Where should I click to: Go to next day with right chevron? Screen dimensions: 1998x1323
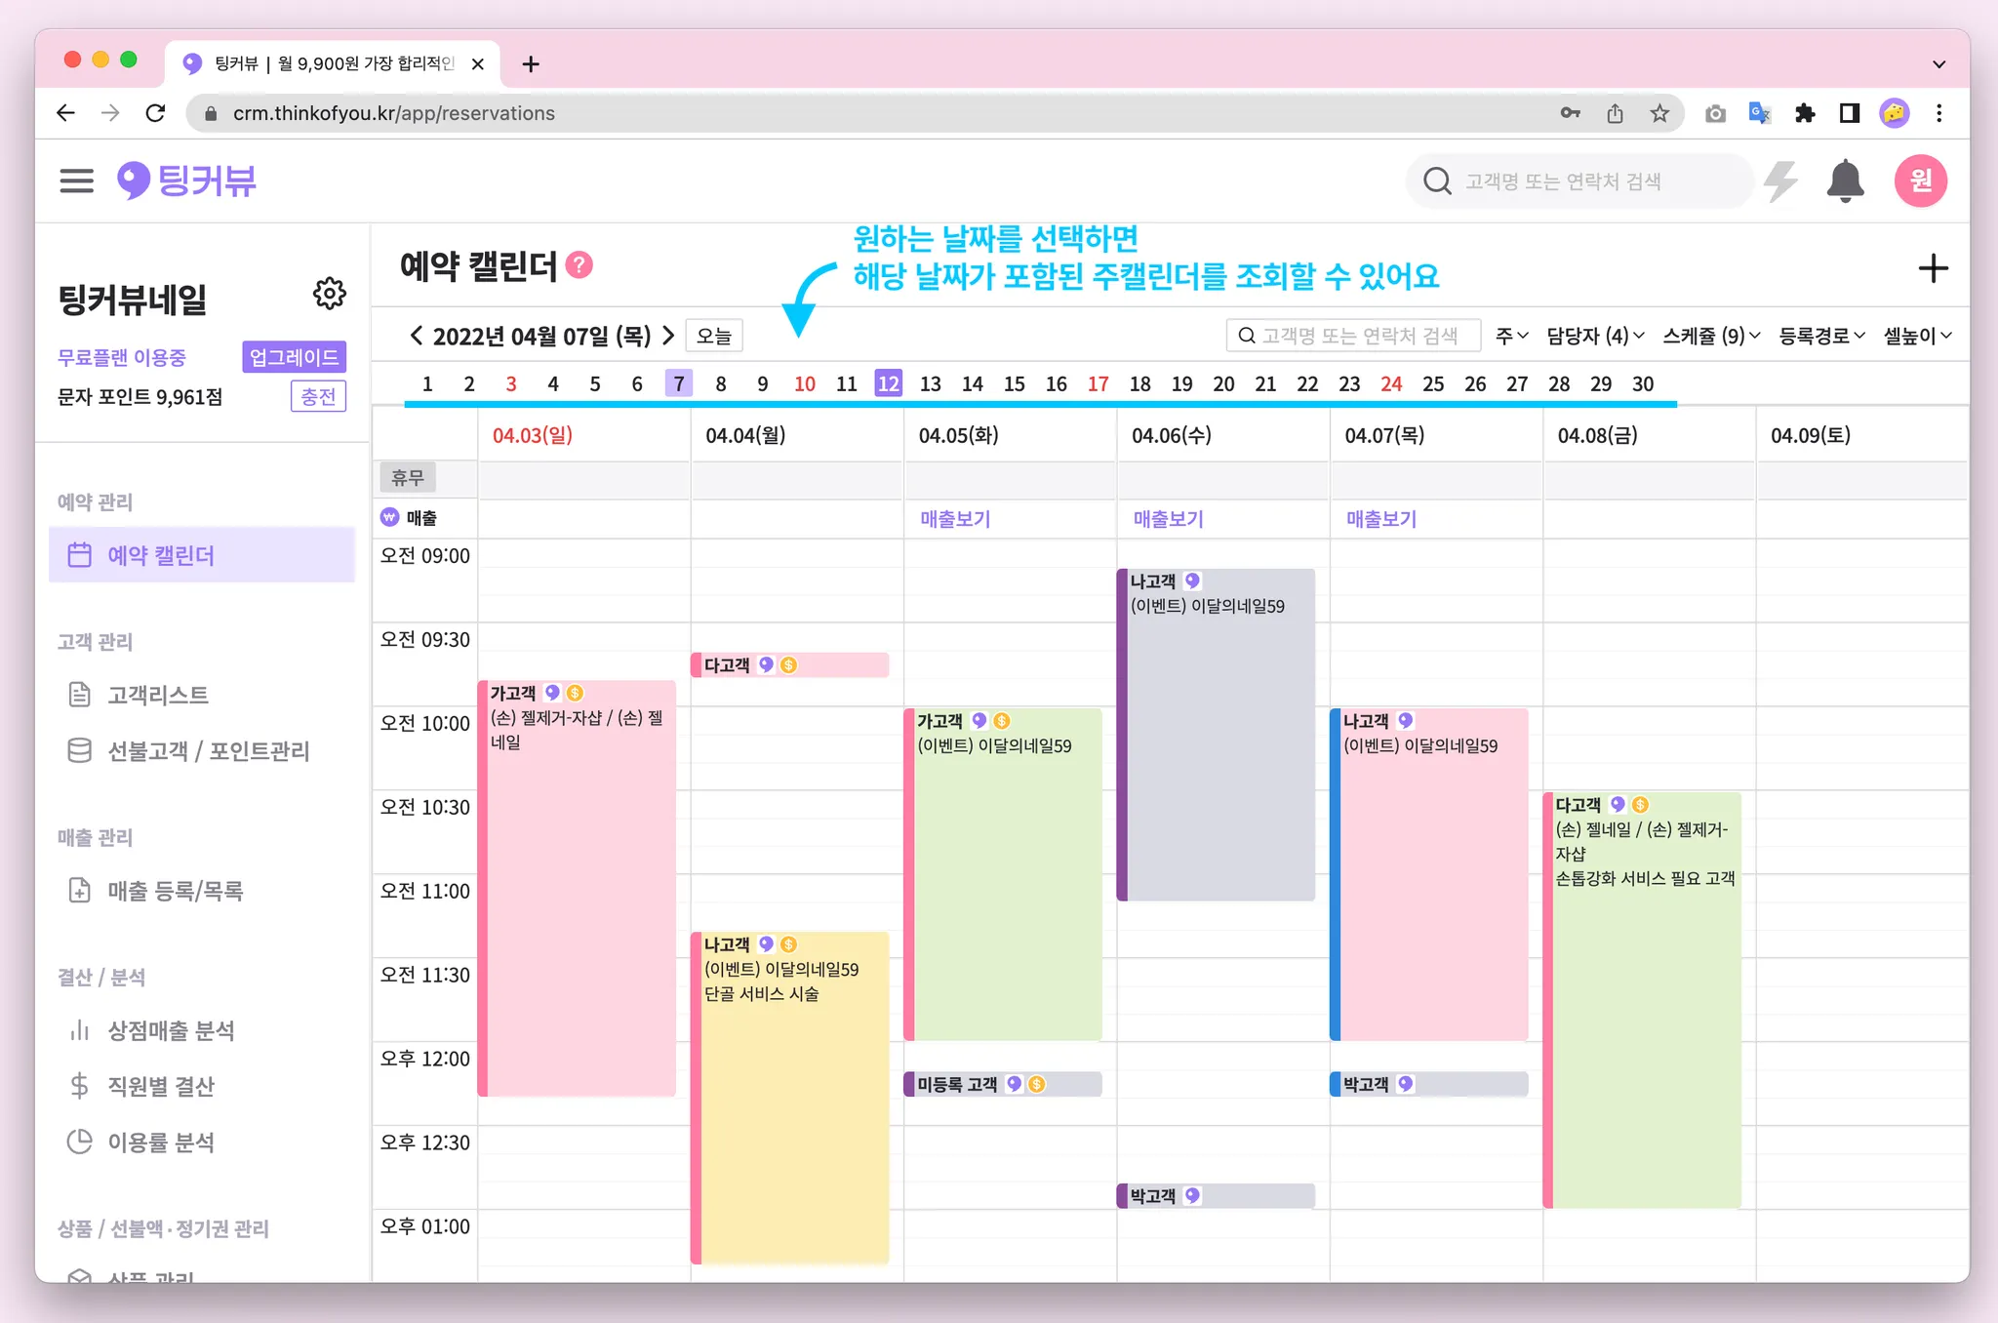tap(668, 336)
